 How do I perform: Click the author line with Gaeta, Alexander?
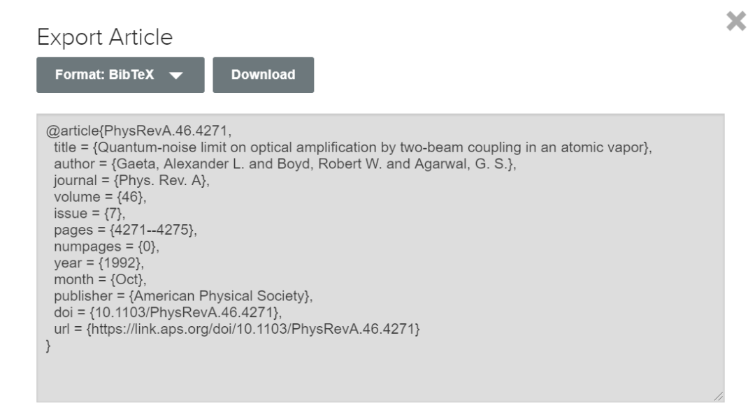coord(285,164)
